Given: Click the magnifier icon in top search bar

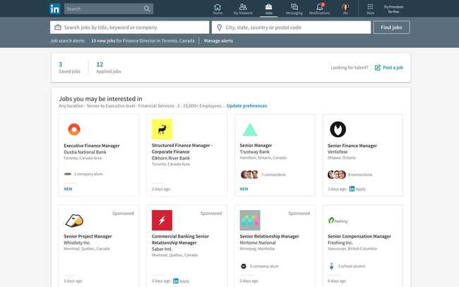Looking at the screenshot, I should tap(147, 8).
